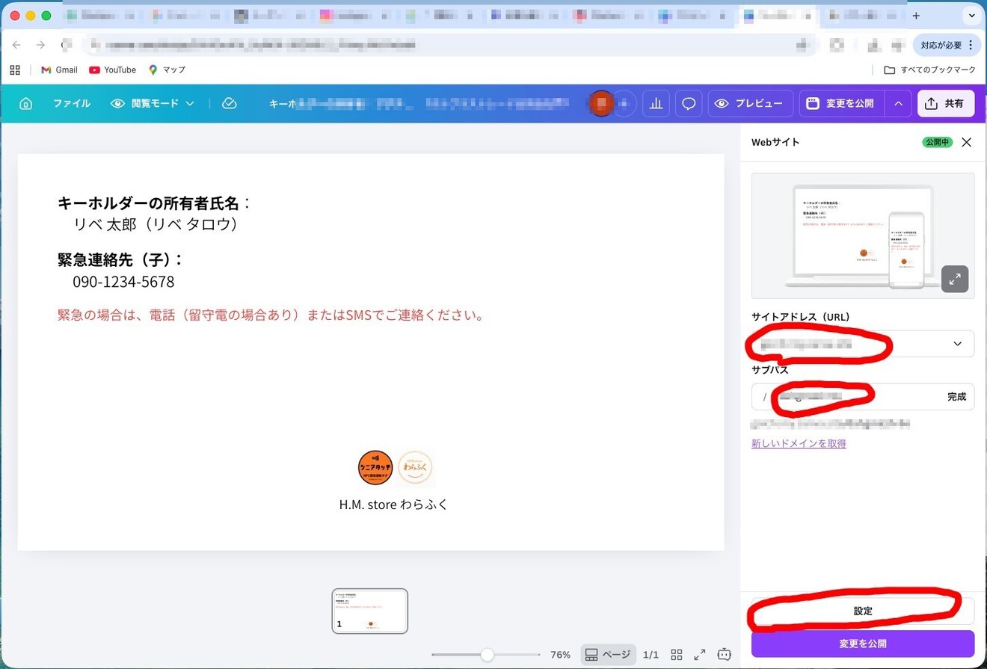Click the 公開中 status badge
This screenshot has width=987, height=669.
(938, 142)
